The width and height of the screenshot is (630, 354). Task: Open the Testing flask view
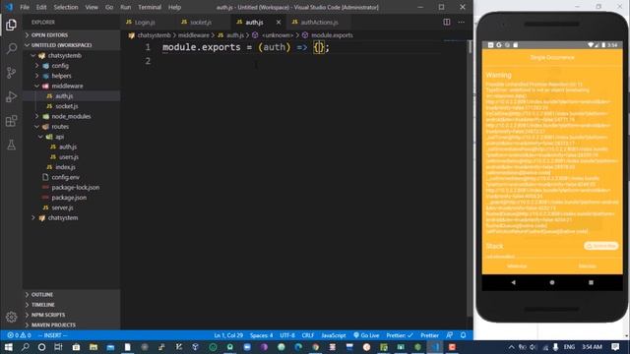point(11,145)
